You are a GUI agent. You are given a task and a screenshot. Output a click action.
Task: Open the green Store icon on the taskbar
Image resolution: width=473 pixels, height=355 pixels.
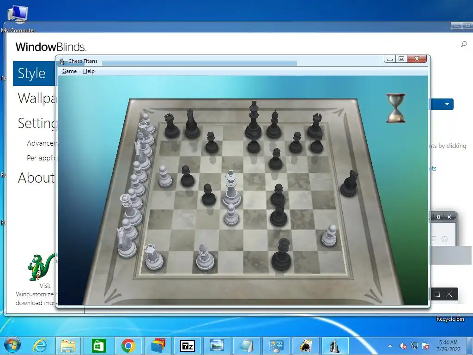tap(99, 346)
